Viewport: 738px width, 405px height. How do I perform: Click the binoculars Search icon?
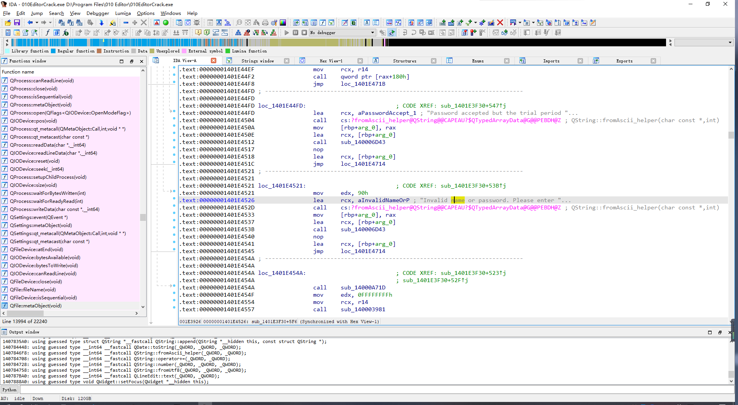coord(61,23)
